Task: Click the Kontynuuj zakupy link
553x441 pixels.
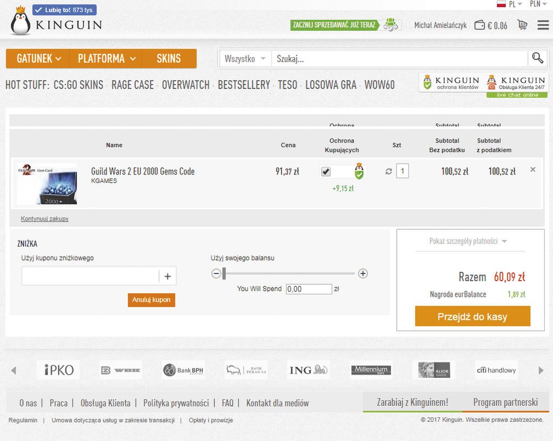Action: [44, 219]
